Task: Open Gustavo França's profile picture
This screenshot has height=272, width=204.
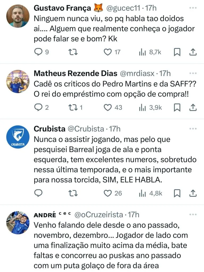Action: pyautogui.click(x=18, y=16)
